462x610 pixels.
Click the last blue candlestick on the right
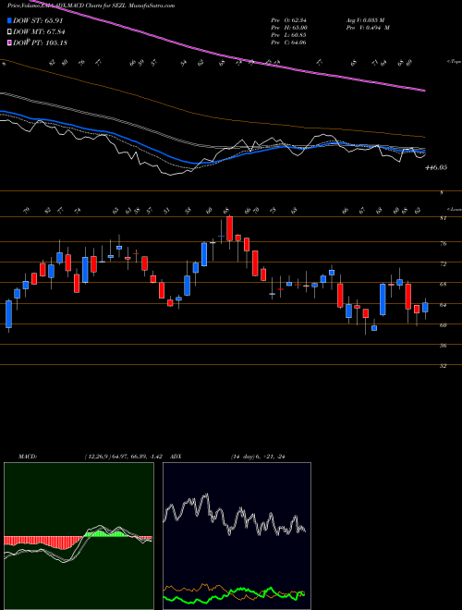coord(425,307)
